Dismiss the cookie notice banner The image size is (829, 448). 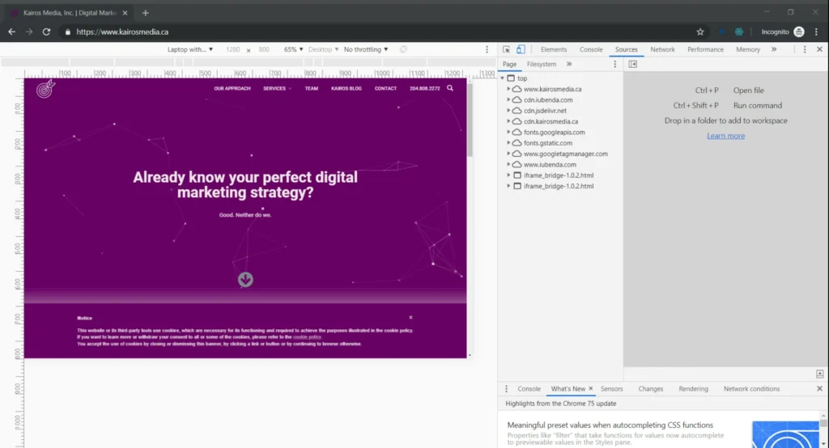(x=410, y=318)
